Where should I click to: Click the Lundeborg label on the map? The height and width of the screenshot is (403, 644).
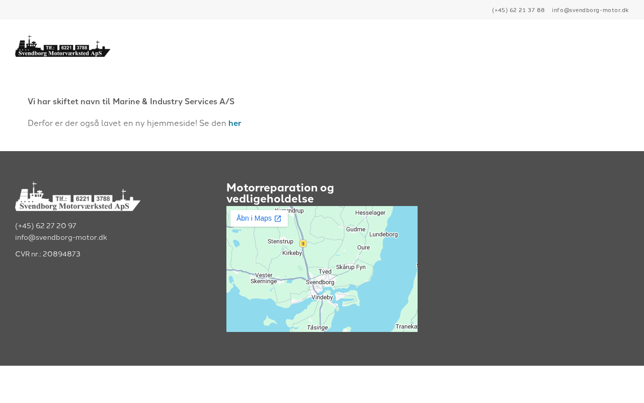(x=383, y=234)
